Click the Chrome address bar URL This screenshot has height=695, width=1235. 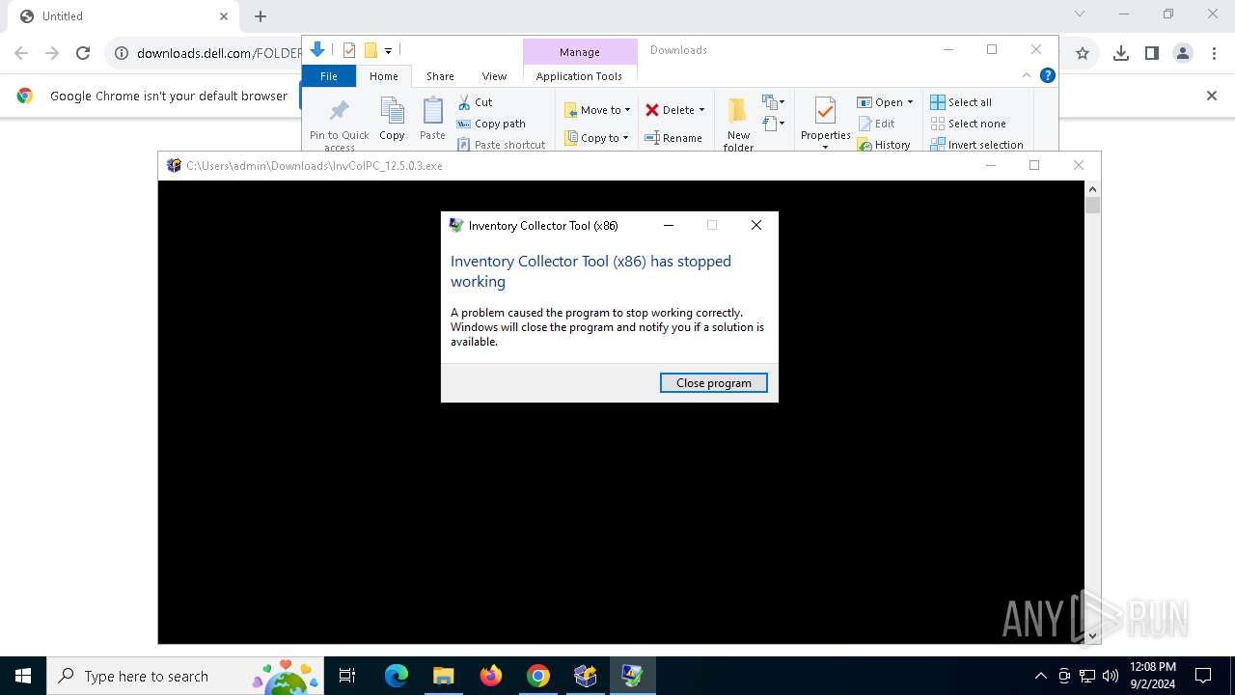pyautogui.click(x=219, y=53)
